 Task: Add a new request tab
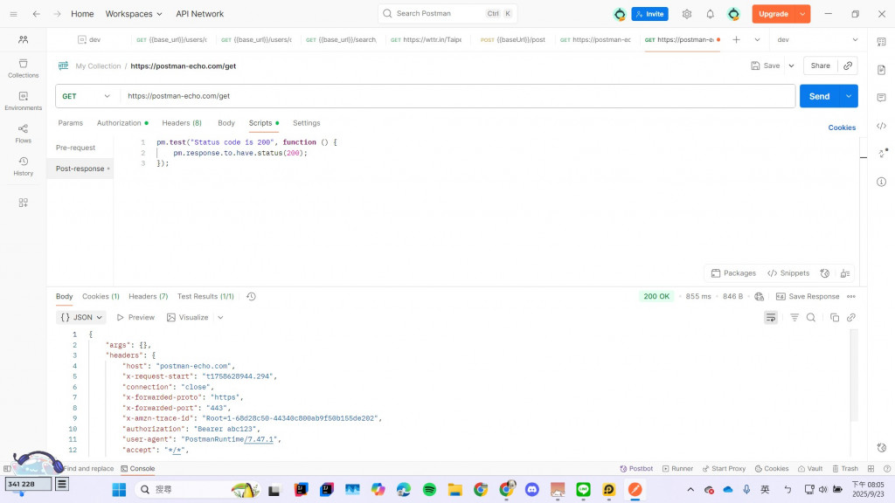[x=736, y=39]
